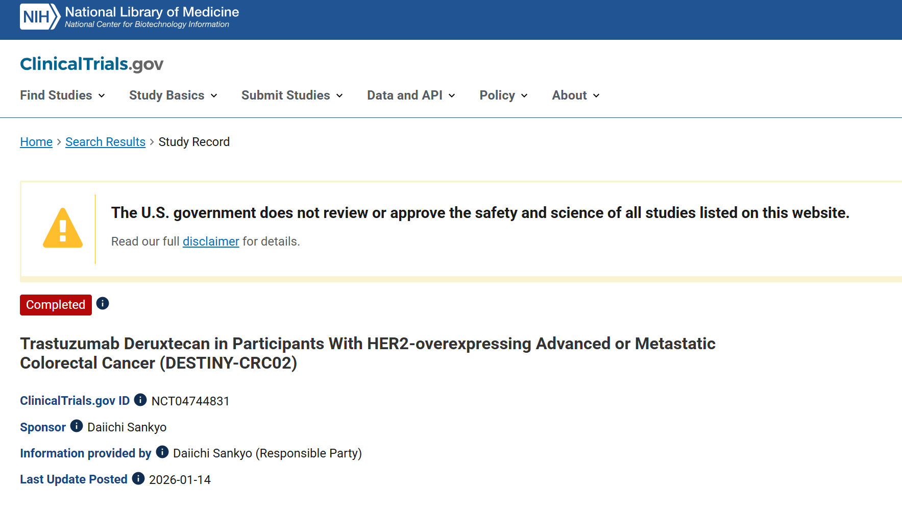The image size is (902, 510).
Task: Open the full disclaimer link
Action: click(x=211, y=241)
